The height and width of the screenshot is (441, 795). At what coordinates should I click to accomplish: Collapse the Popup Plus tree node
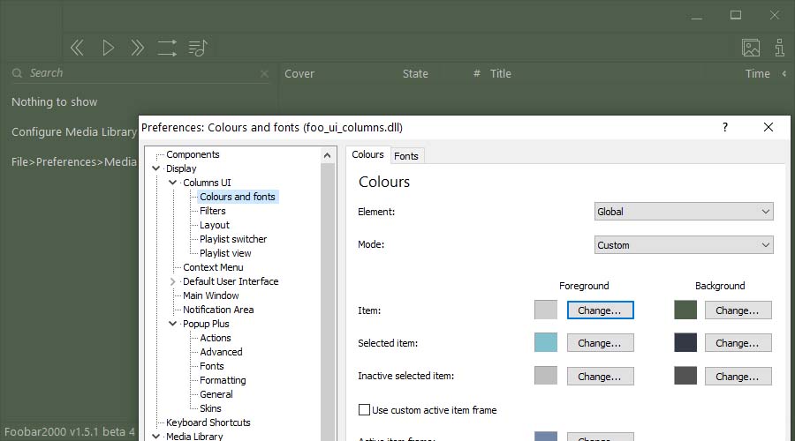click(x=173, y=324)
